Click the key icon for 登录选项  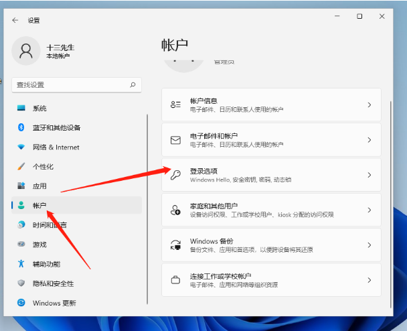[175, 175]
